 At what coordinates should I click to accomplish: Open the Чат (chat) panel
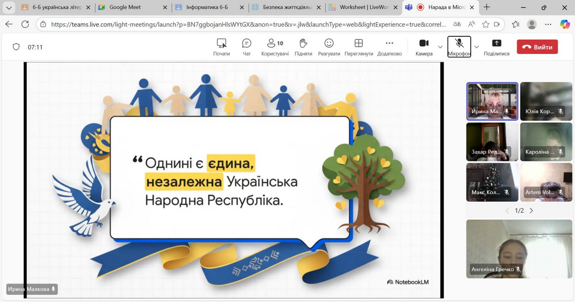(246, 47)
